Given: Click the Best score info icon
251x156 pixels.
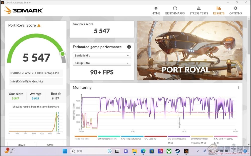Looking at the screenshot, I should pyautogui.click(x=59, y=94).
